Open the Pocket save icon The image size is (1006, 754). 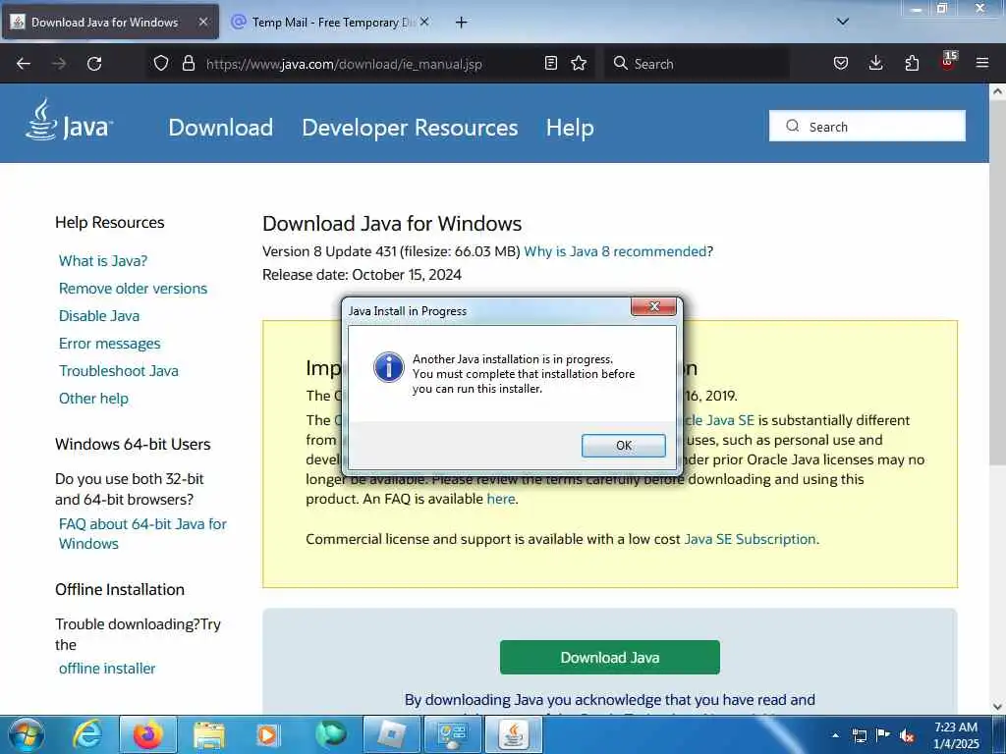pyautogui.click(x=841, y=63)
